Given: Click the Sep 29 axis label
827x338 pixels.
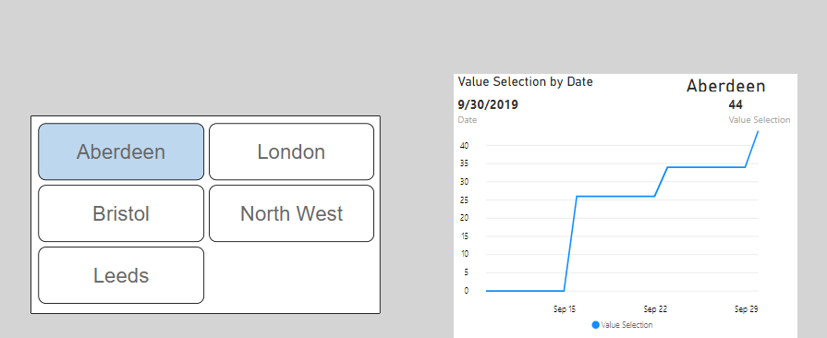Looking at the screenshot, I should [x=746, y=309].
